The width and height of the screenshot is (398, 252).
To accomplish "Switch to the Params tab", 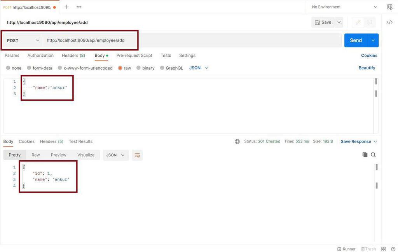I will [x=12, y=55].
